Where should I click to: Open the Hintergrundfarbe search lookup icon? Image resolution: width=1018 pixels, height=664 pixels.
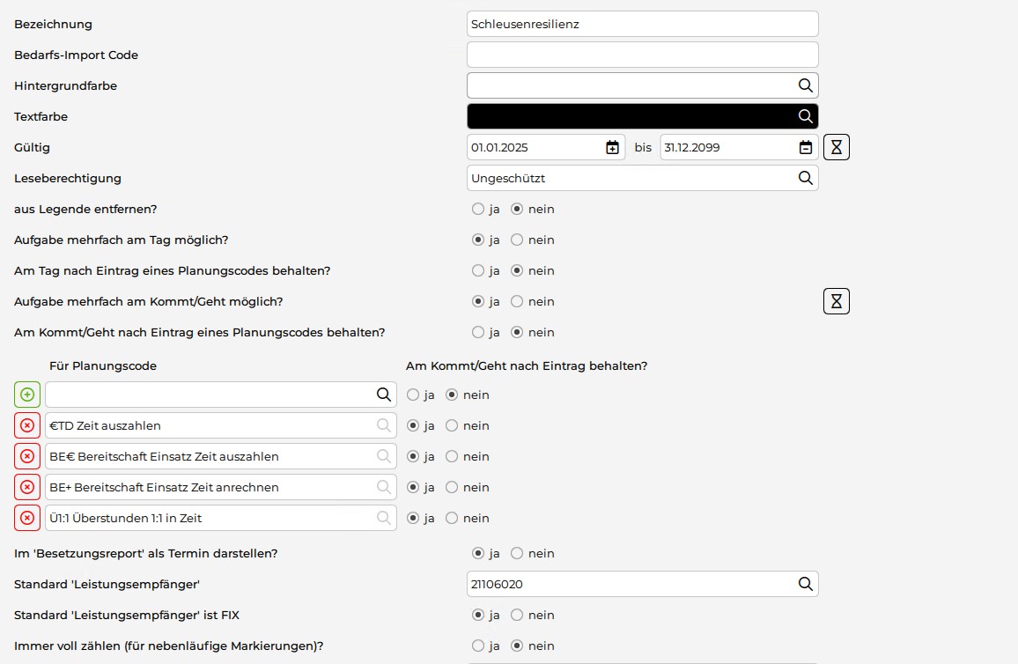[x=805, y=85]
